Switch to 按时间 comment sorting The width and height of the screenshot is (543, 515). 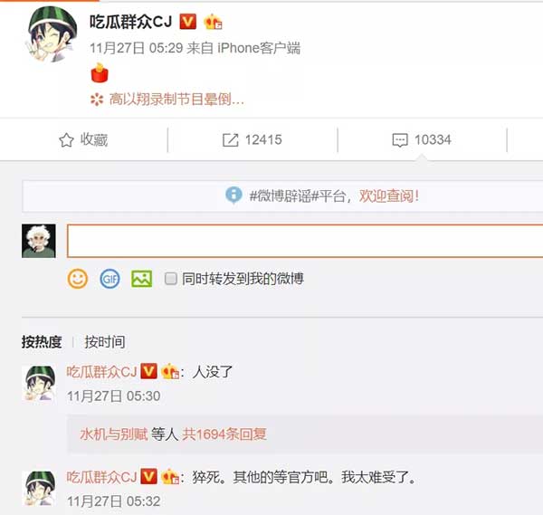pyautogui.click(x=105, y=342)
